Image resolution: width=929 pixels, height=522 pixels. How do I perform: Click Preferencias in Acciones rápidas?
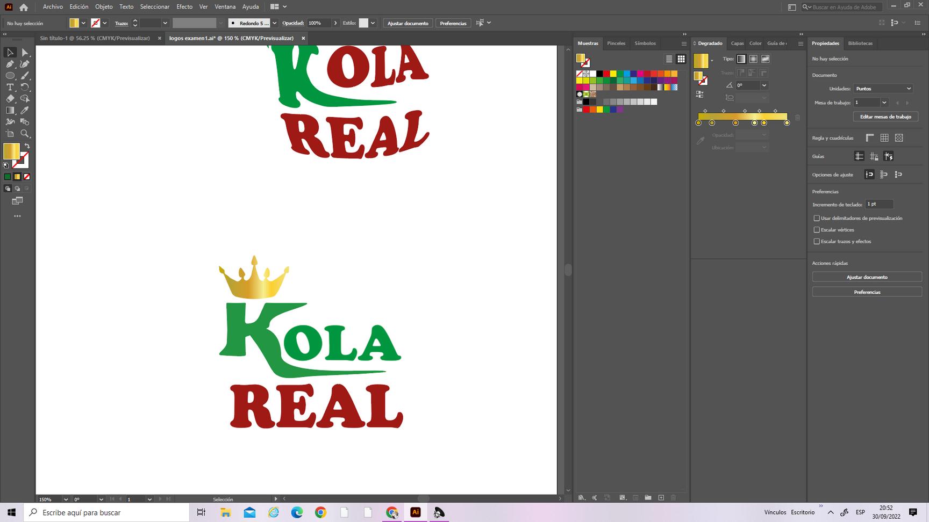click(867, 292)
